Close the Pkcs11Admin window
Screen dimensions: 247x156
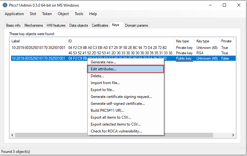point(239,5)
